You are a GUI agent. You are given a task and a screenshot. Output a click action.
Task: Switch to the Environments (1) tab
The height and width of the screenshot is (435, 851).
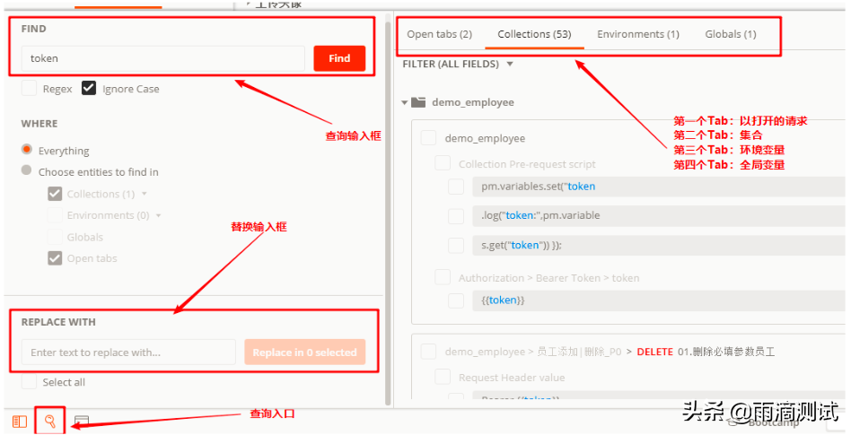tap(637, 34)
